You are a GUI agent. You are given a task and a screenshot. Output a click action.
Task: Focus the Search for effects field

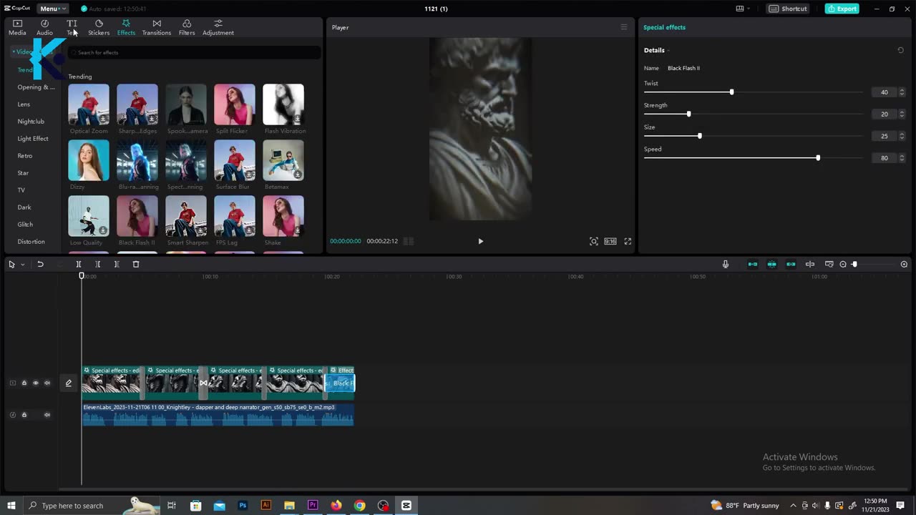[x=195, y=52]
